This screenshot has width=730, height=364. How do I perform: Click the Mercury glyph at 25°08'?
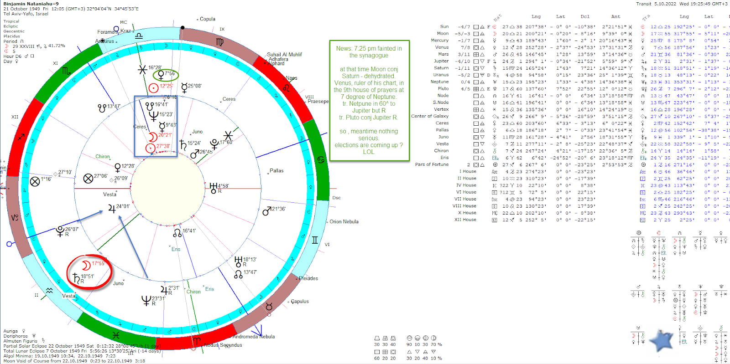(x=184, y=87)
